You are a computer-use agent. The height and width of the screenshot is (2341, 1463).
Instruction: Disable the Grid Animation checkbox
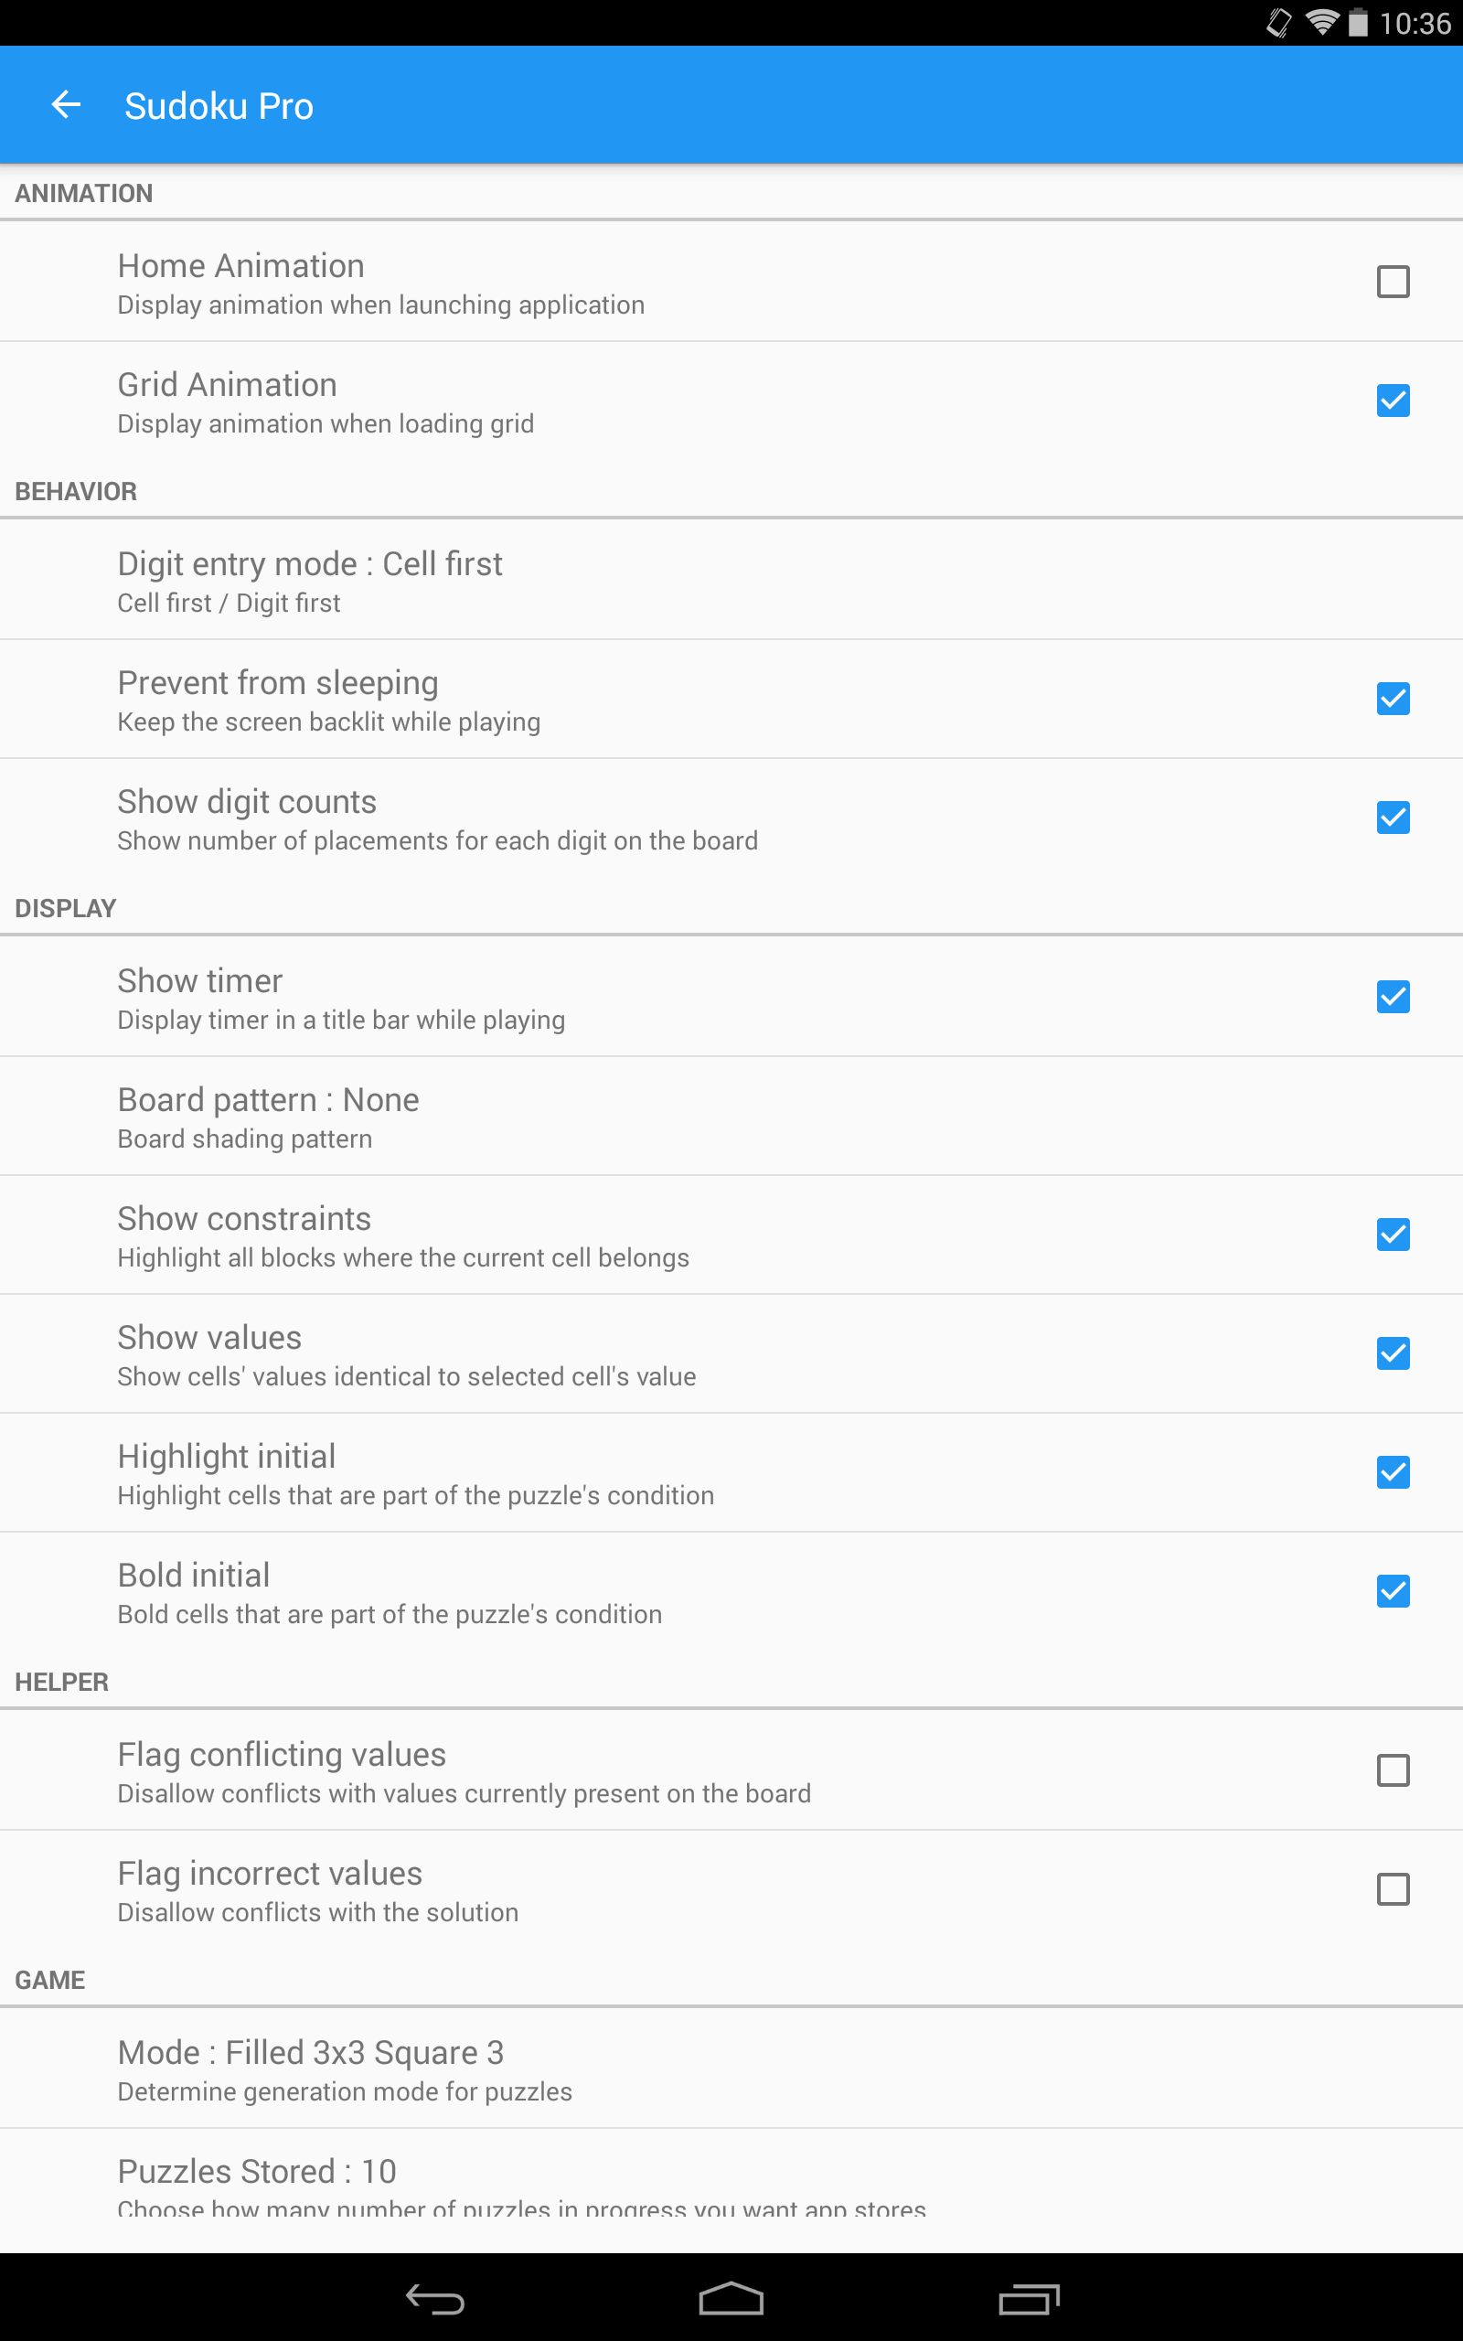1393,401
